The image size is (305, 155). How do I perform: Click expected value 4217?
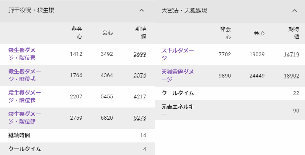click(x=140, y=97)
